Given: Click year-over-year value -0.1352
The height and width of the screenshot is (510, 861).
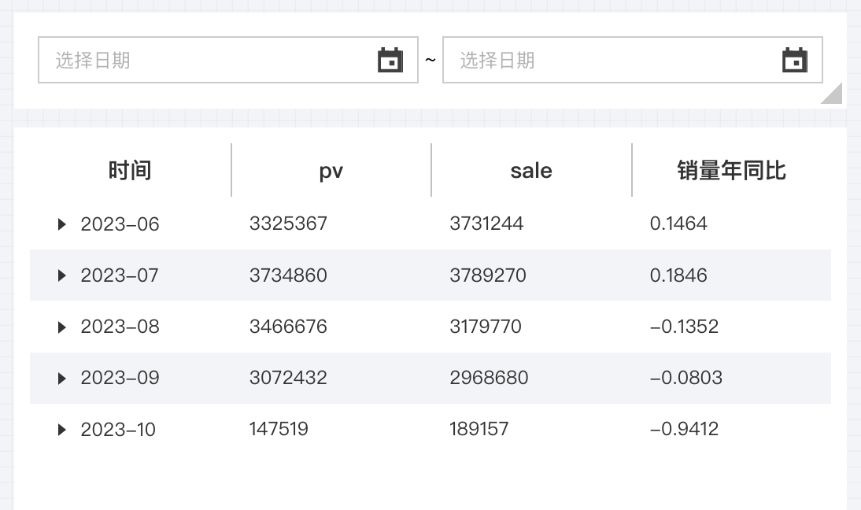Looking at the screenshot, I should 684,327.
